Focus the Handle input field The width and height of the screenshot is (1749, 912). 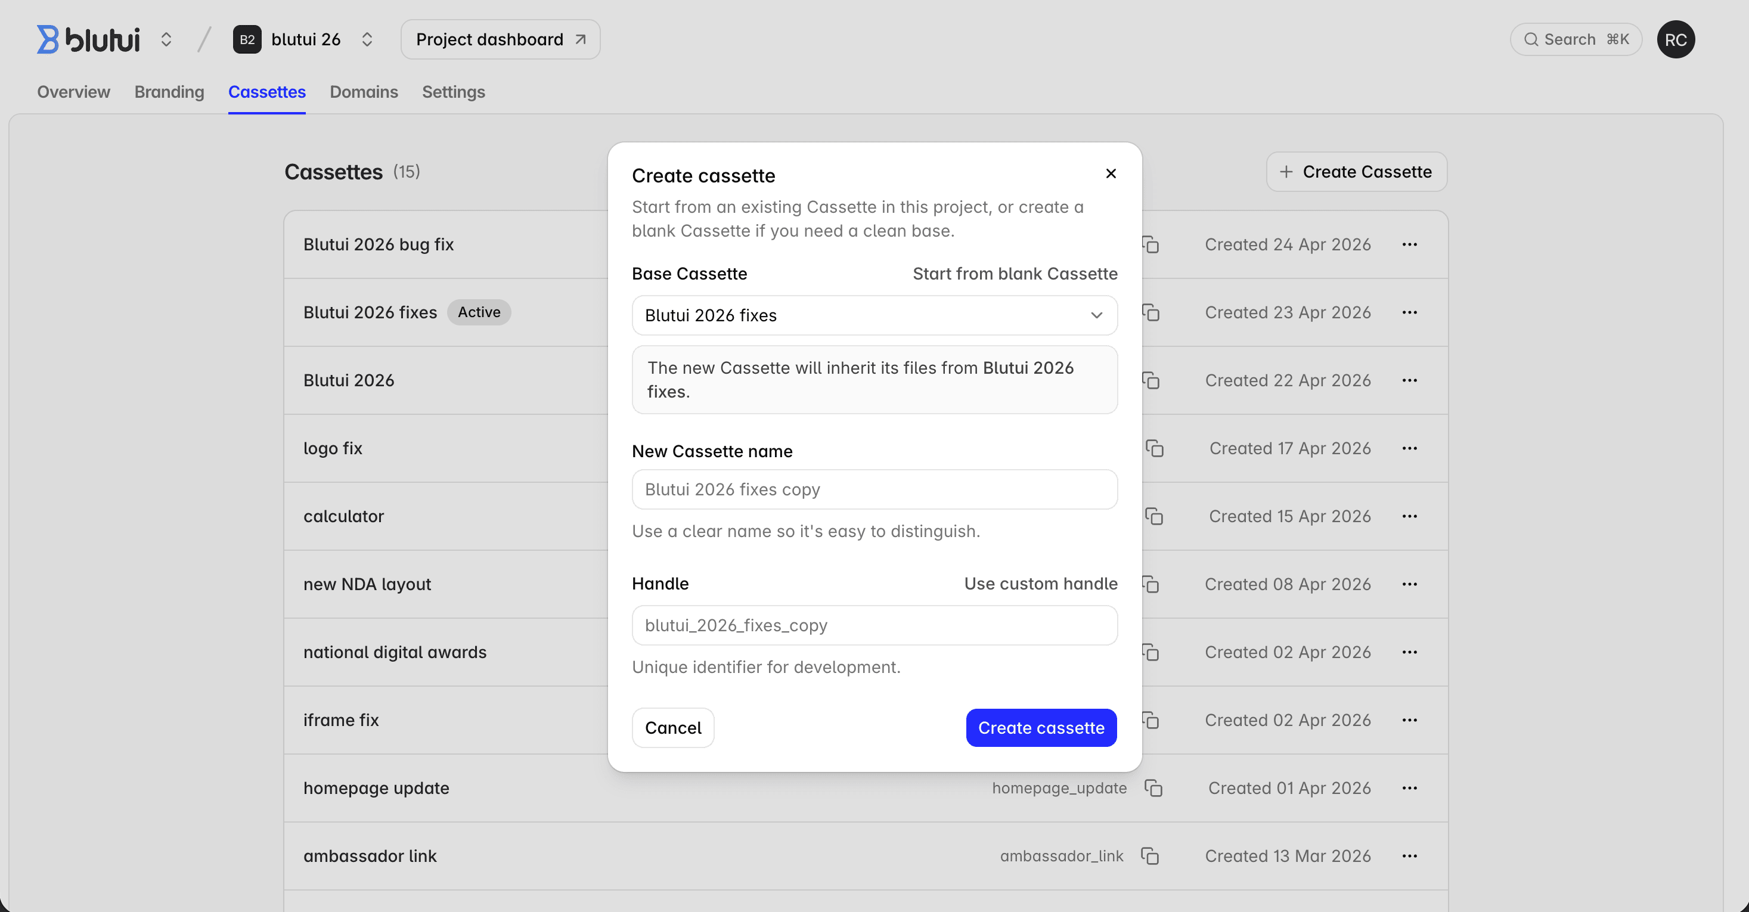pos(874,625)
